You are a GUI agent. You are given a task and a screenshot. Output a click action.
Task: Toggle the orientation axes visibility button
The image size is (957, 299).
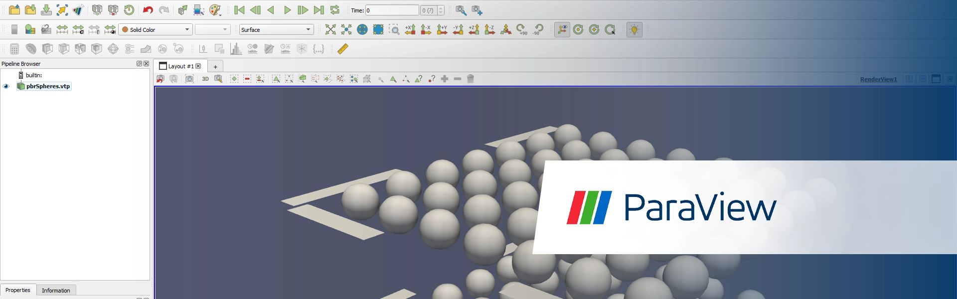(562, 30)
